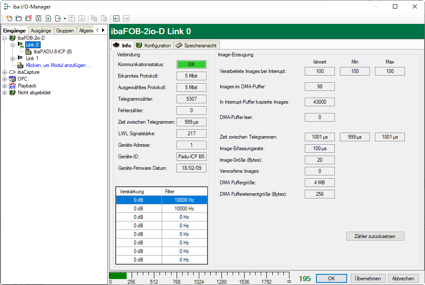The width and height of the screenshot is (425, 285).
Task: Open the export dropdown arrow in toolbar
Action: click(x=65, y=18)
